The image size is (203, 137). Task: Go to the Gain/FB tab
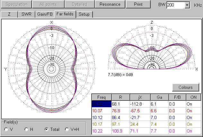point(44,14)
